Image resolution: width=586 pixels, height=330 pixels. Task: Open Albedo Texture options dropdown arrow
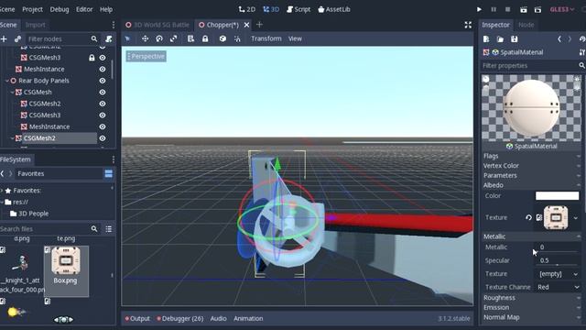pos(576,218)
